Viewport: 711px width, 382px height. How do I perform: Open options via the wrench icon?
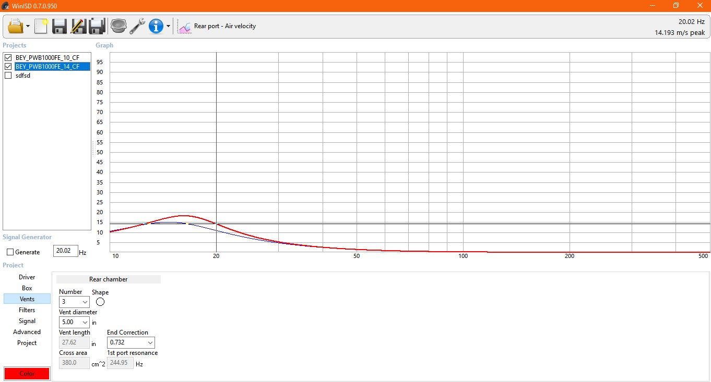point(137,26)
